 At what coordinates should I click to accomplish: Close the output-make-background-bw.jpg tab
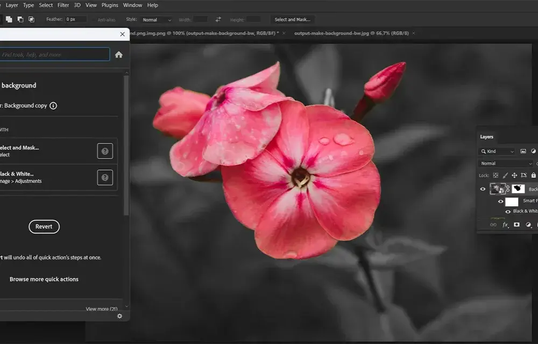[x=413, y=33]
